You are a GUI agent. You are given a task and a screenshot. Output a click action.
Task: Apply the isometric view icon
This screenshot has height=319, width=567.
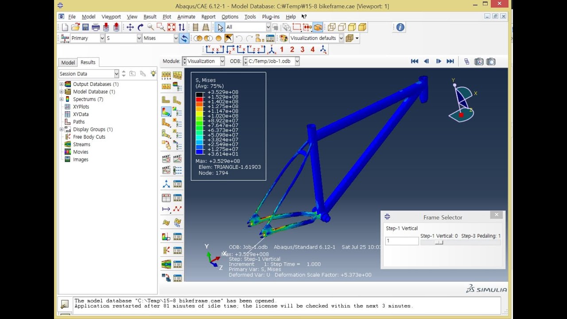(271, 50)
